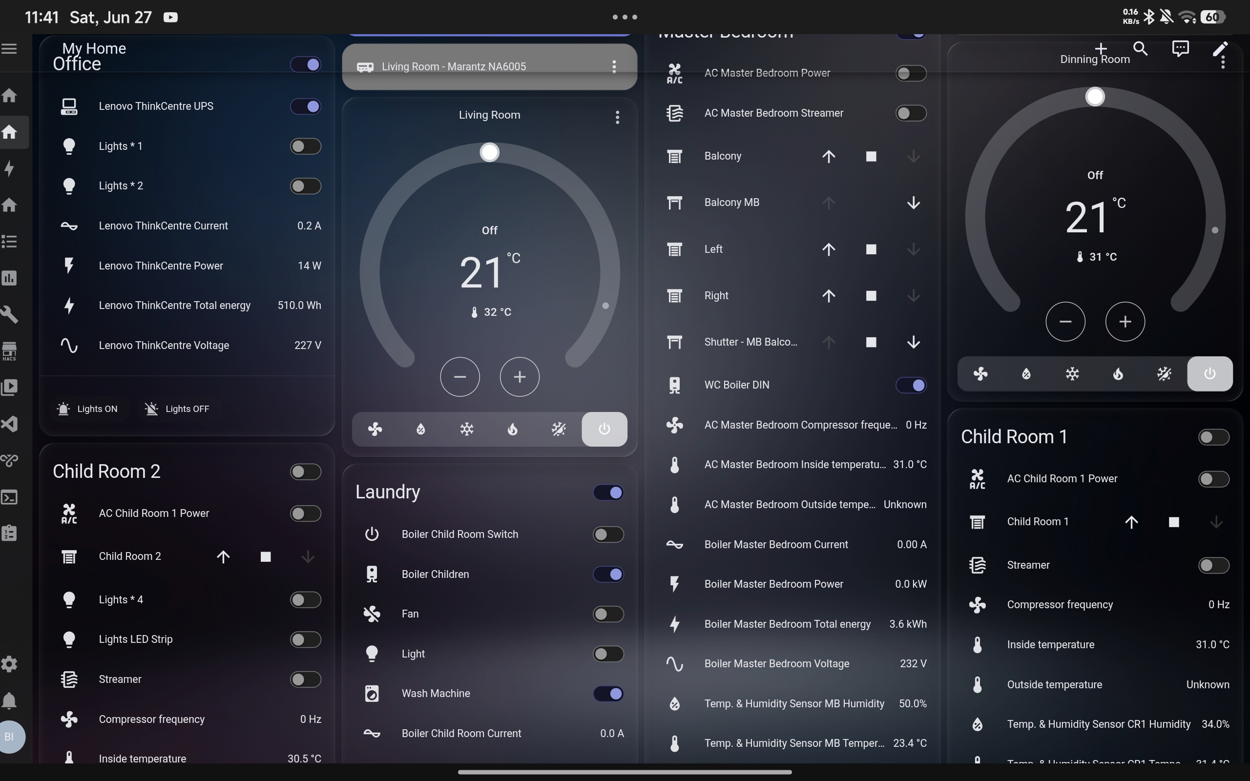Open Living Room Marantz NA6005 media card
The height and width of the screenshot is (781, 1250).
pyautogui.click(x=490, y=67)
